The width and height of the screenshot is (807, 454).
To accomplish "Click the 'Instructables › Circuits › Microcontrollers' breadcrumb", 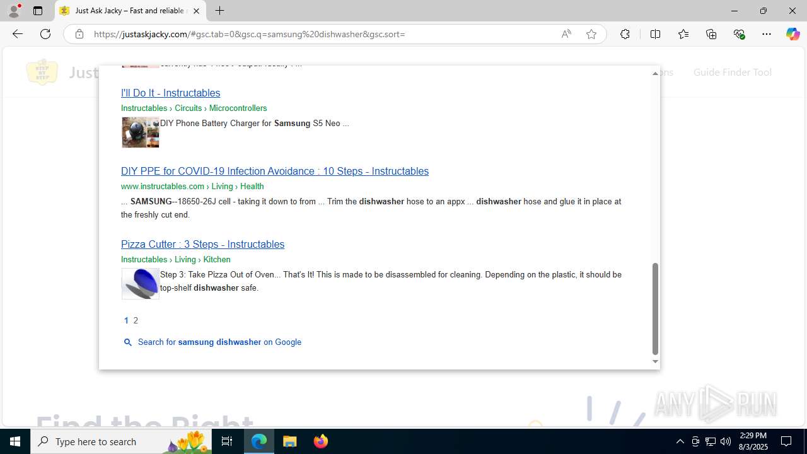I will click(194, 108).
